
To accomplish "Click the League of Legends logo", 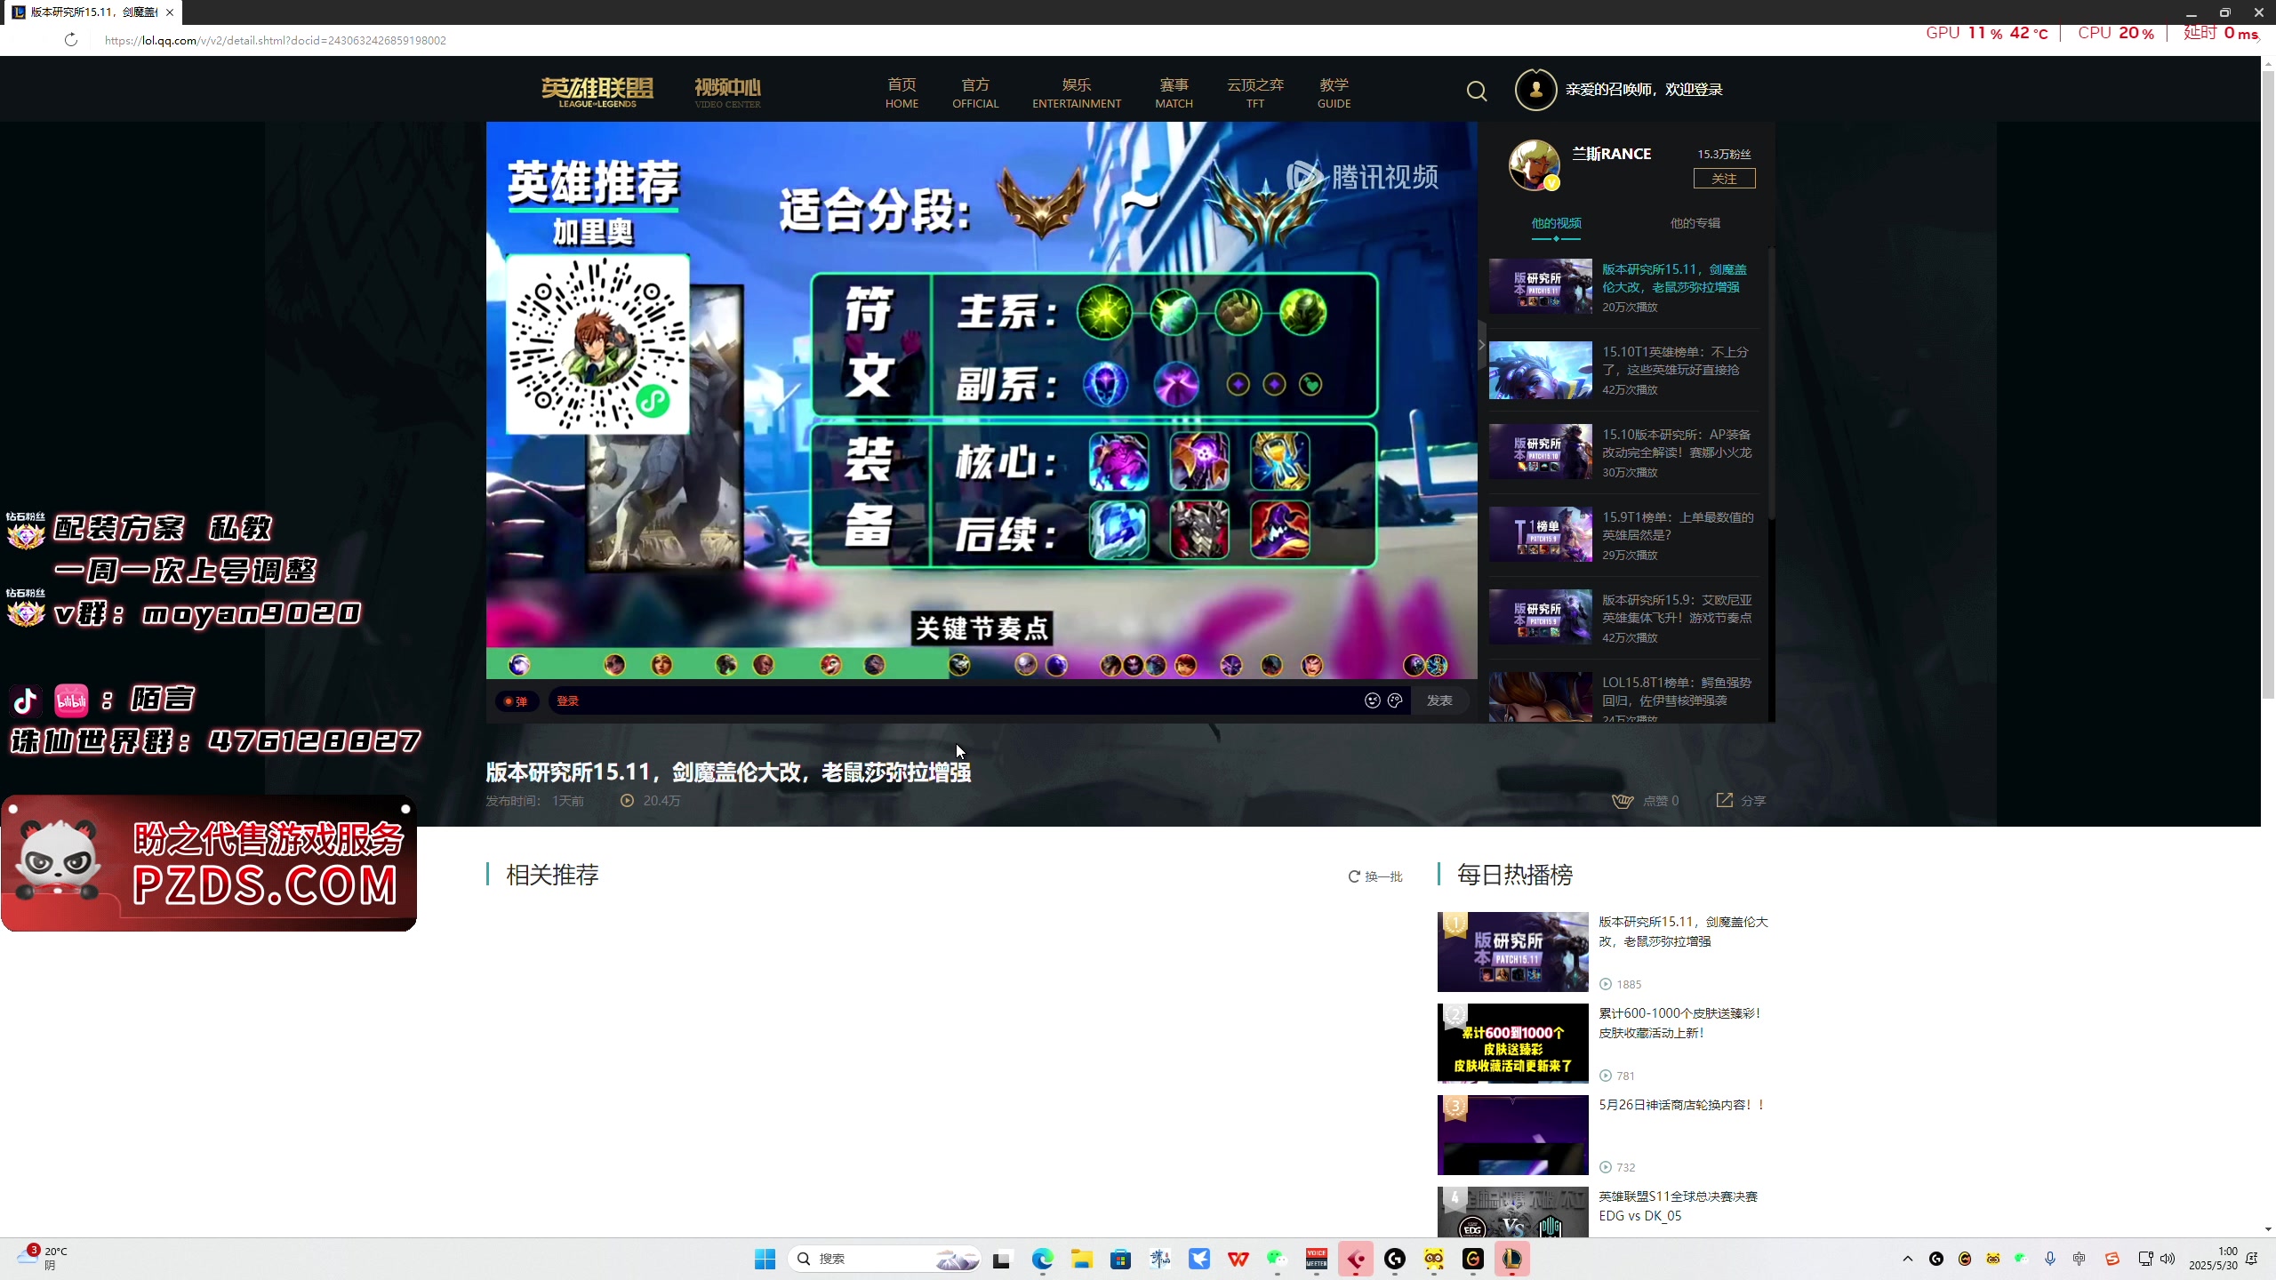I will pos(597,92).
